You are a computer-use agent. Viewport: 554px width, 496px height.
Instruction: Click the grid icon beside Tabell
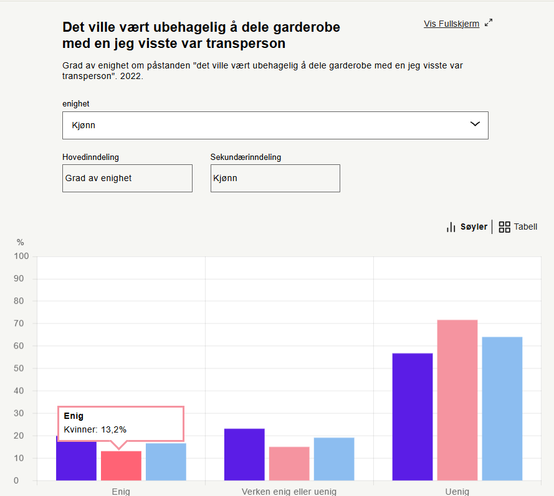[505, 227]
